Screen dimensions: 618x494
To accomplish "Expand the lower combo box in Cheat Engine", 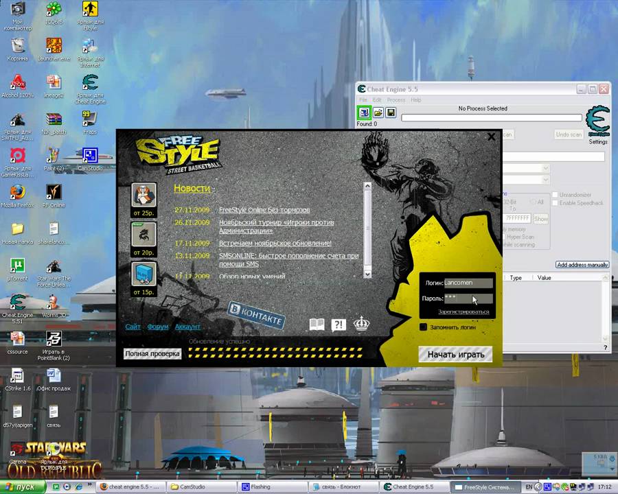I will (546, 180).
